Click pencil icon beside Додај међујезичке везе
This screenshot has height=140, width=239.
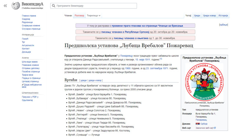[23, 85]
